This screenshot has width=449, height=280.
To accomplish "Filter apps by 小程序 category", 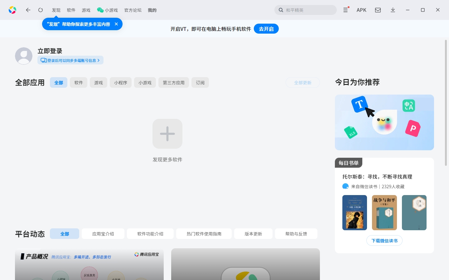I will click(x=121, y=82).
